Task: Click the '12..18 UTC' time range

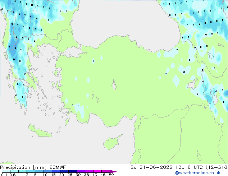Action: tap(189, 167)
